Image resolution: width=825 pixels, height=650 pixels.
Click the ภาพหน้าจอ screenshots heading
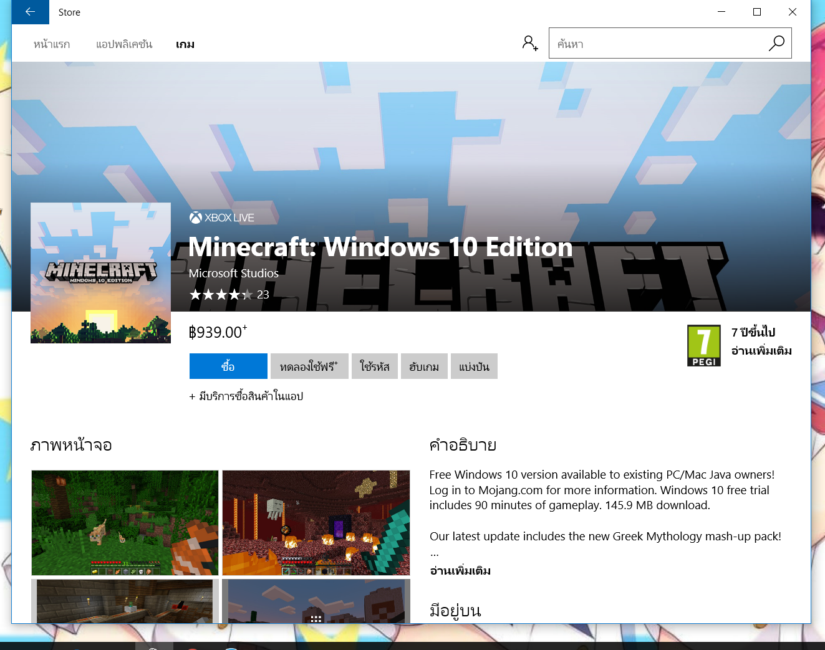(71, 445)
